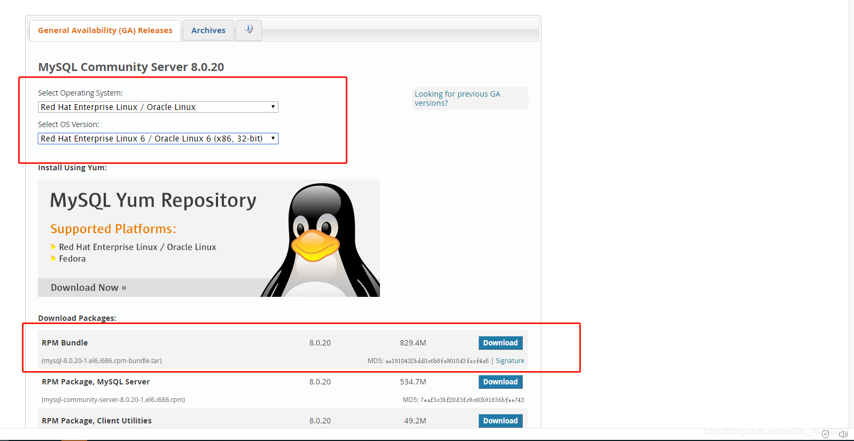Click the vertical scrollbar on the right
854x441 pixels.
point(851,214)
